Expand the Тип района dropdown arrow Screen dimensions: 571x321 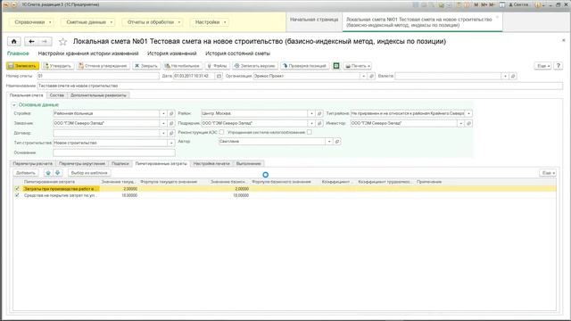coord(468,113)
